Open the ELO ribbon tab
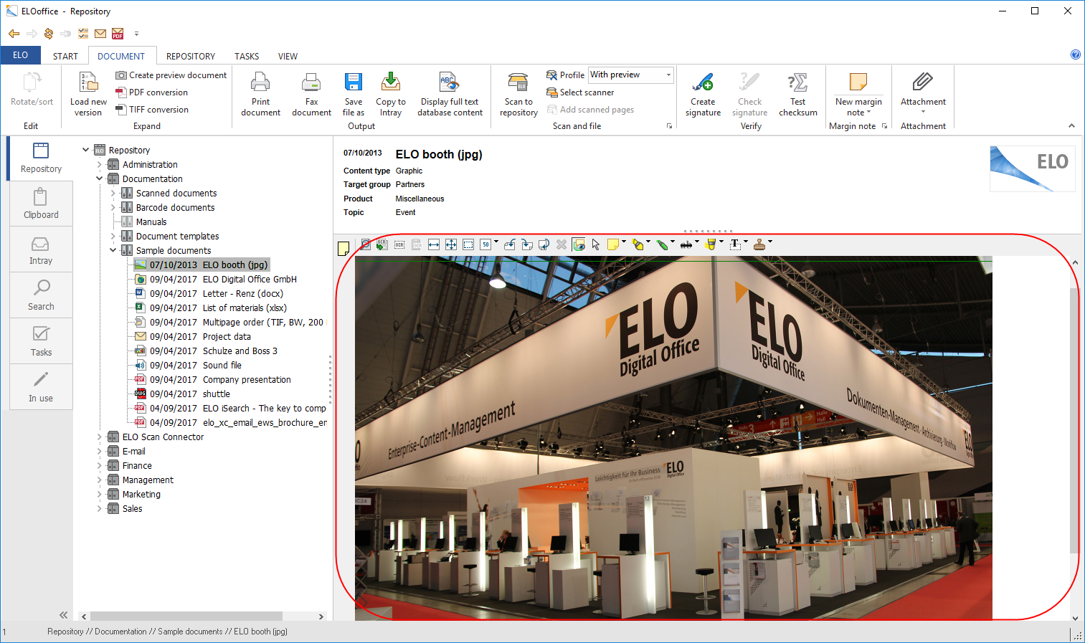This screenshot has width=1085, height=643. 20,55
